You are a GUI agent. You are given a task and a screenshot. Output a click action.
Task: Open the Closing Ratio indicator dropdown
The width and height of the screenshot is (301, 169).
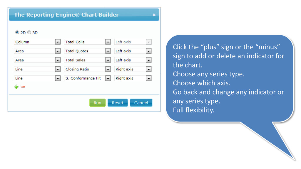pos(87,69)
